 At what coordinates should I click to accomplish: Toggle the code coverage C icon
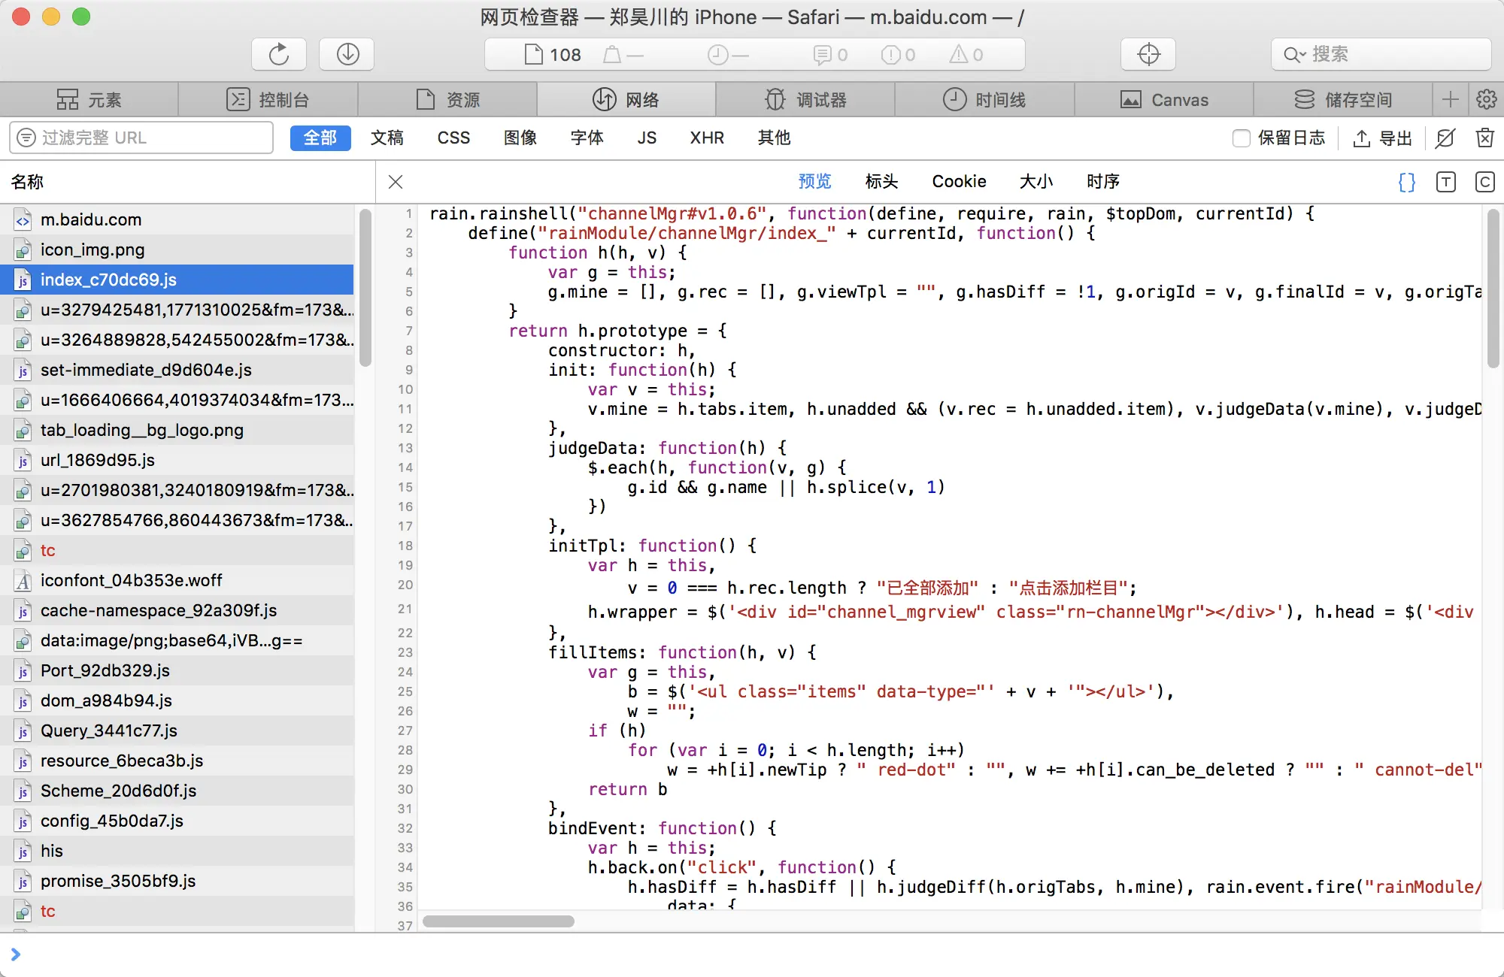click(1484, 182)
